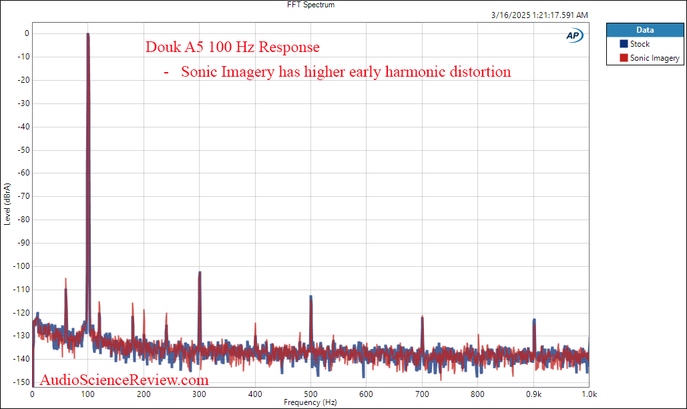The width and height of the screenshot is (687, 409).
Task: Click the 300 label on the frequency axis
Action: coord(200,394)
